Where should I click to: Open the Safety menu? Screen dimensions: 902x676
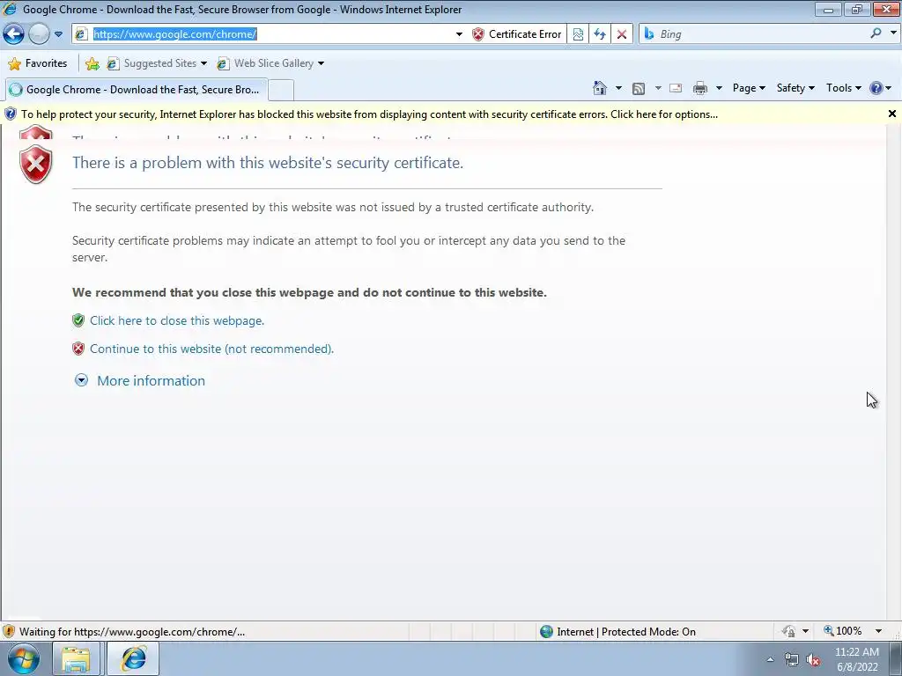click(x=795, y=88)
